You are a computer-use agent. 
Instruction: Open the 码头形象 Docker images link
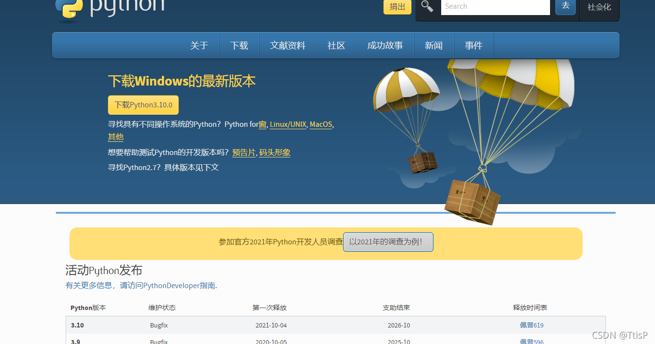point(275,153)
